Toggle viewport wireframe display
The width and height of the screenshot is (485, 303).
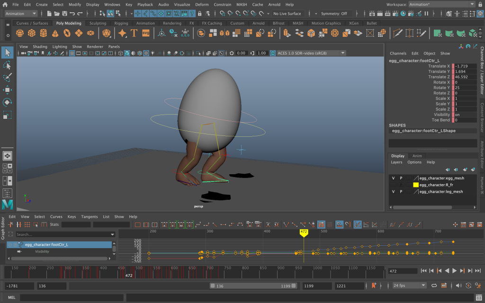(121, 53)
